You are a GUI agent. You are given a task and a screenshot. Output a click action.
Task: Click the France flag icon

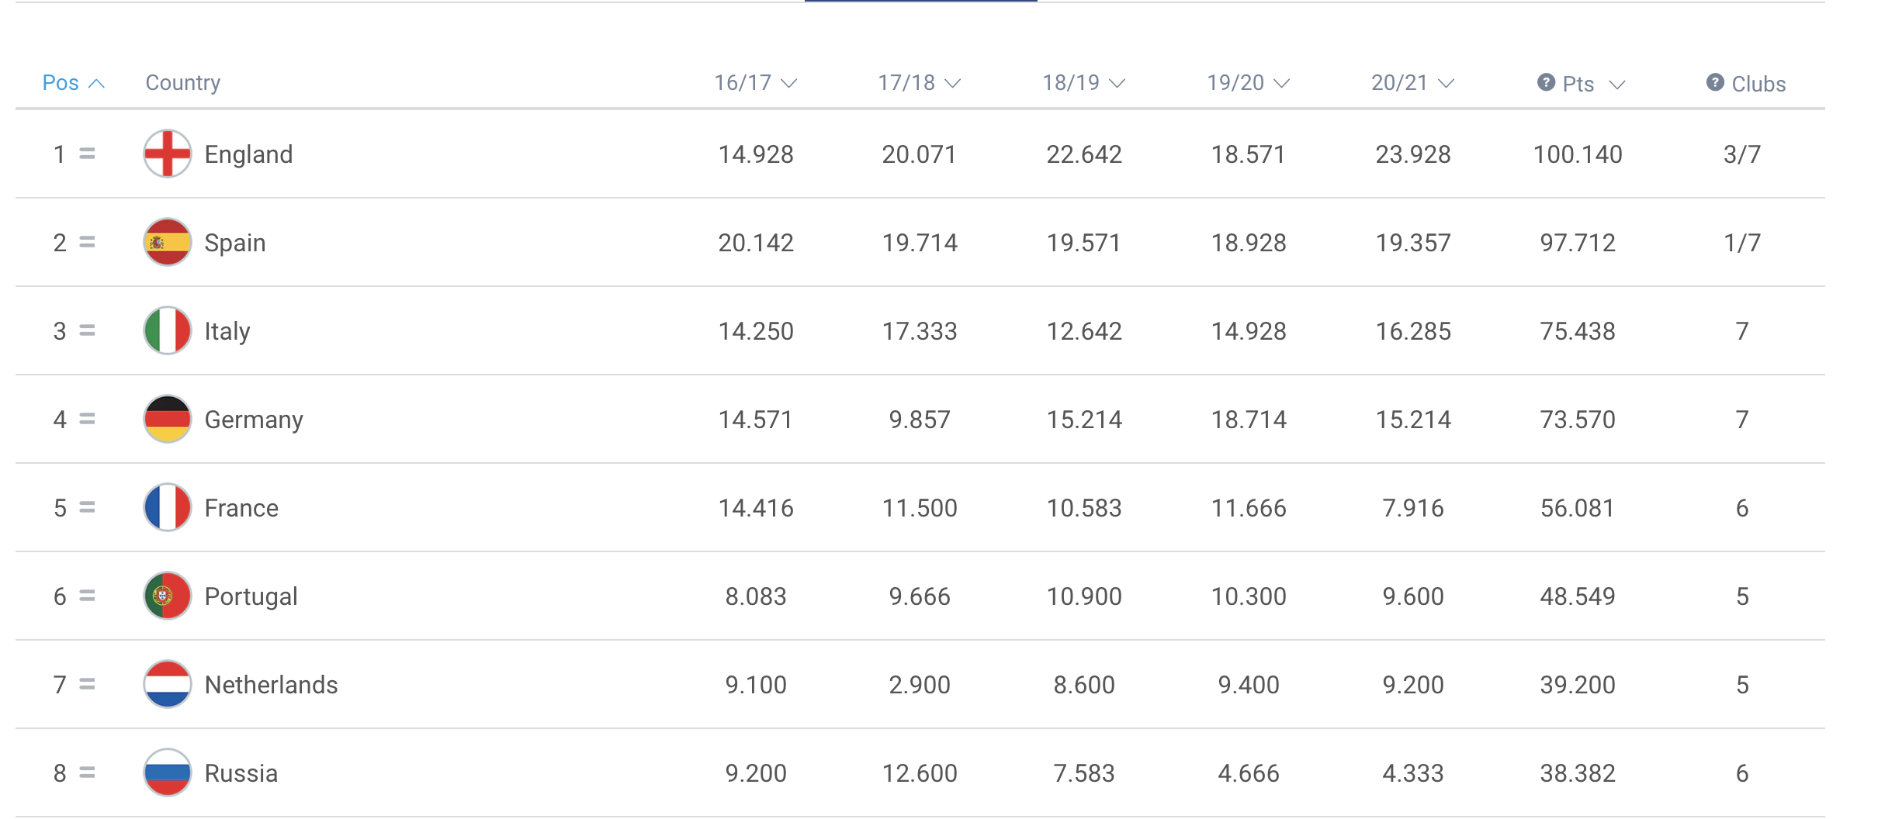coord(167,507)
